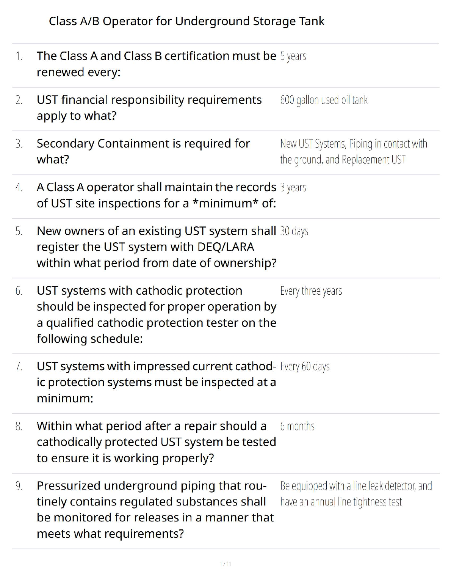The width and height of the screenshot is (451, 584).
Task: Click the line leak detector answer
Action: (x=355, y=494)
